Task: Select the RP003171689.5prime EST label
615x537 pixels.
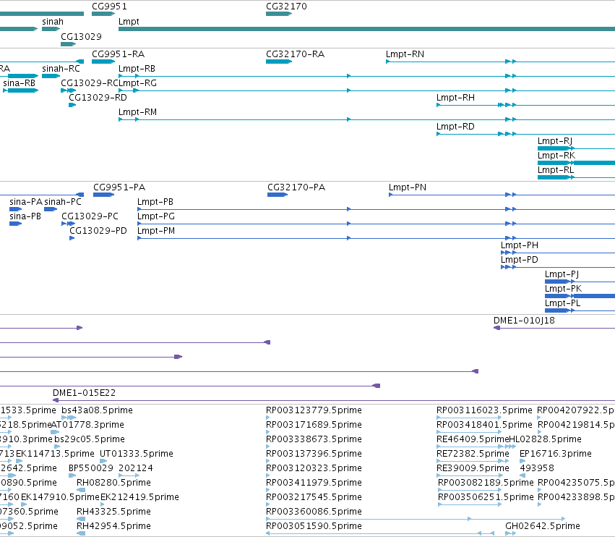Action: [314, 425]
